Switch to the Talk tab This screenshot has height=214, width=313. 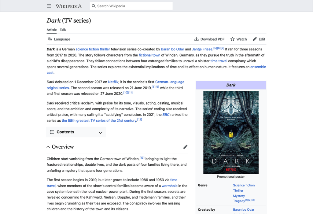(x=63, y=30)
